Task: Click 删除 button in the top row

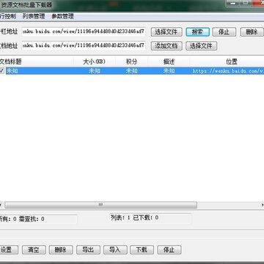Action: coord(252,32)
